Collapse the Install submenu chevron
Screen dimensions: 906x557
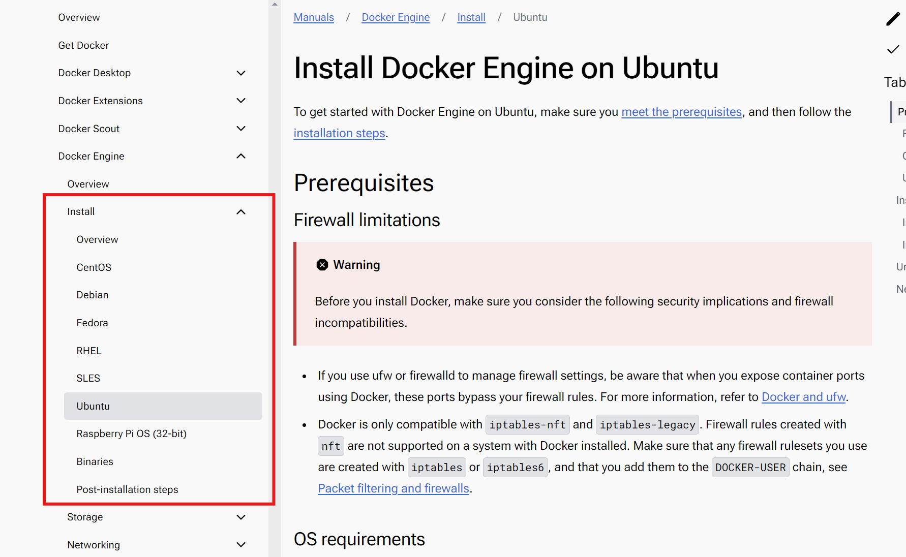[x=241, y=212]
